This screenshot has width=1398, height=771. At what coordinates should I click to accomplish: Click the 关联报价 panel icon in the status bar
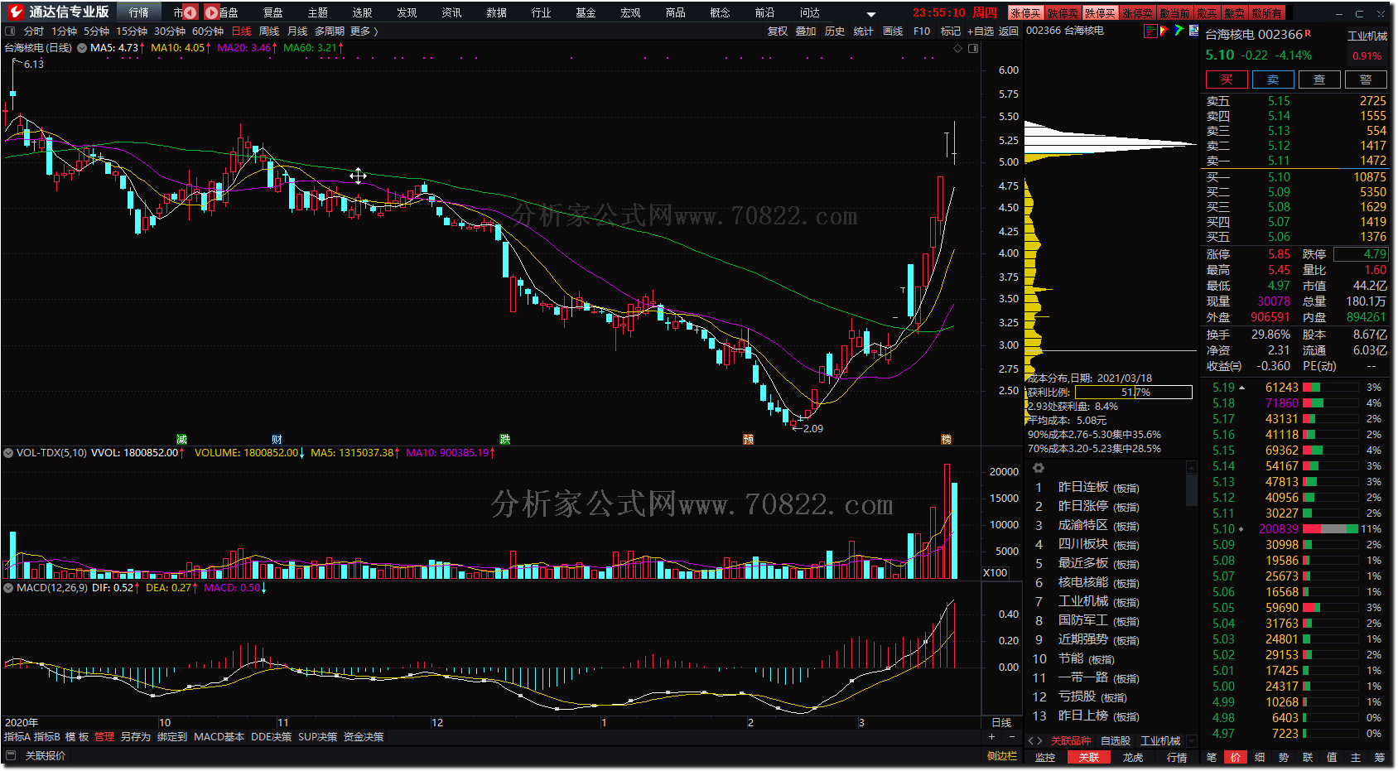11,755
